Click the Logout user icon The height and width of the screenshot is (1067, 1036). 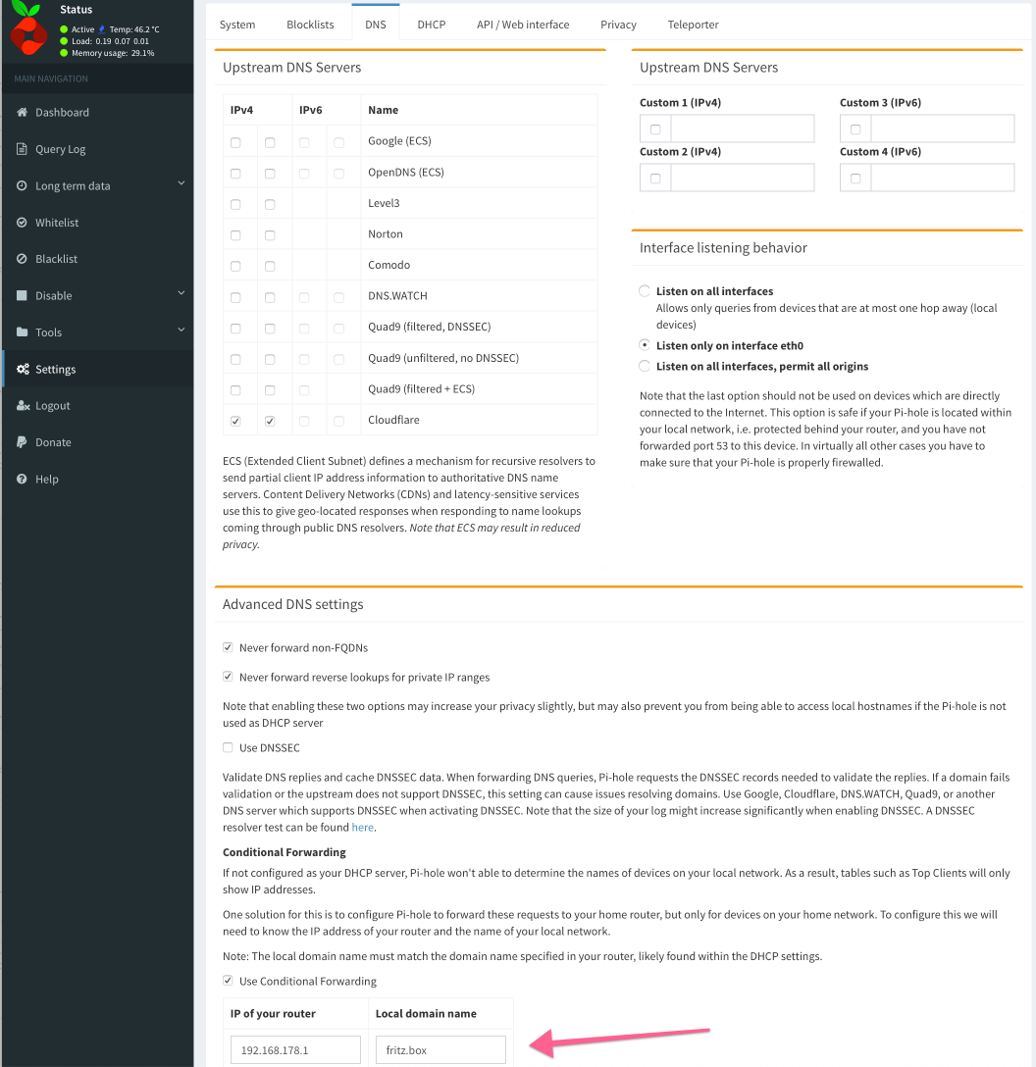(x=23, y=406)
